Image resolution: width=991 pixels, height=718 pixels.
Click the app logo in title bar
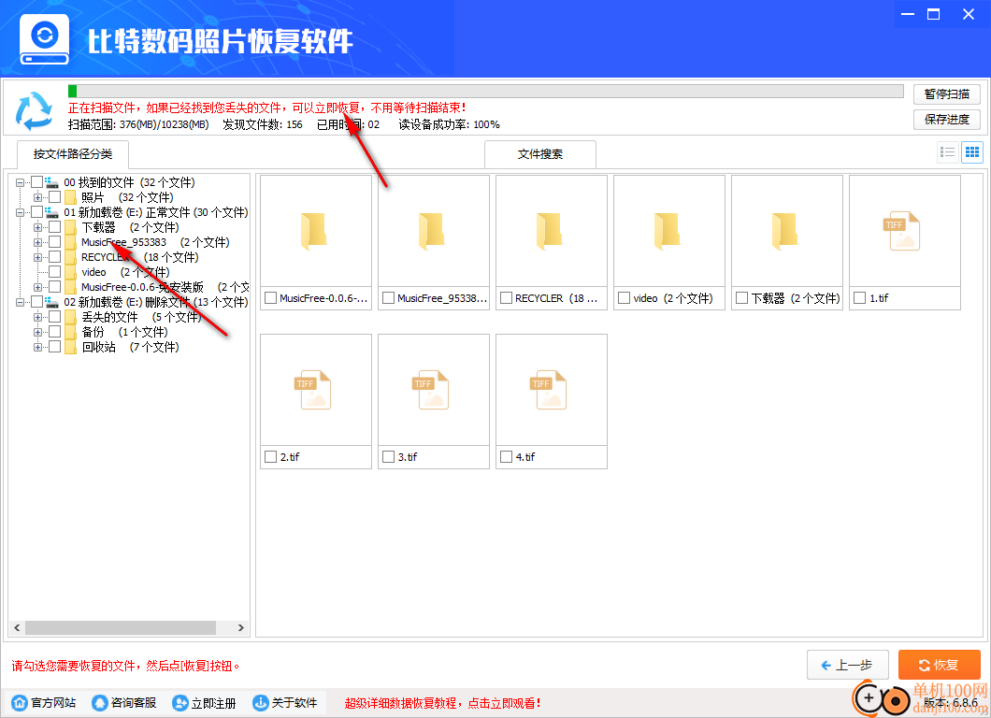click(x=44, y=39)
